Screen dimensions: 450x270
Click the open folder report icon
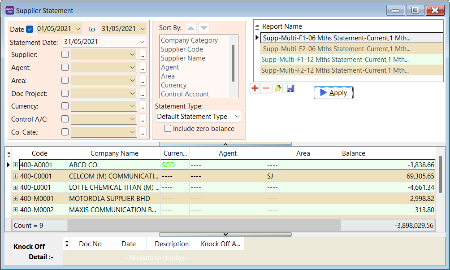pyautogui.click(x=278, y=88)
